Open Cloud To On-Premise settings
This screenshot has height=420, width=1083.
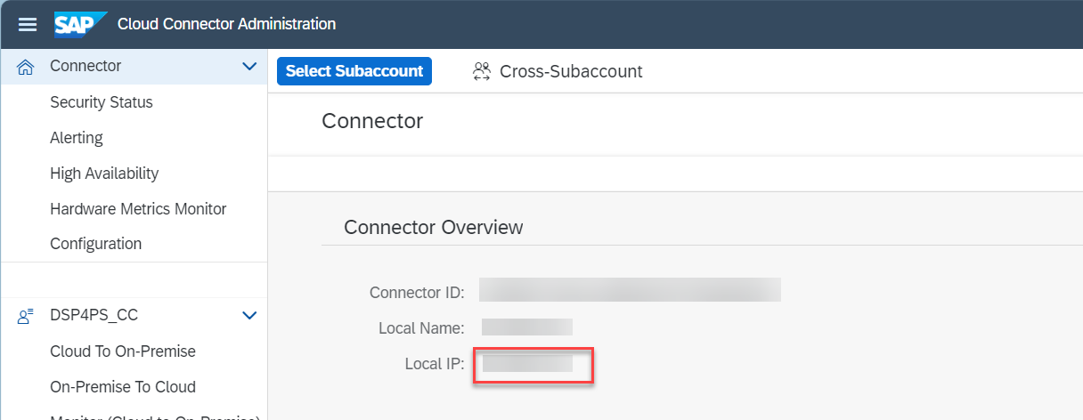[123, 351]
